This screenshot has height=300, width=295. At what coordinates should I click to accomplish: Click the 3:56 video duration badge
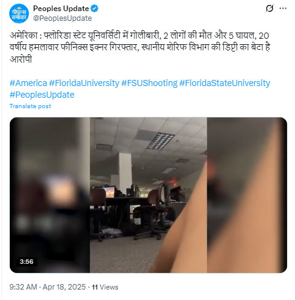coord(26,261)
